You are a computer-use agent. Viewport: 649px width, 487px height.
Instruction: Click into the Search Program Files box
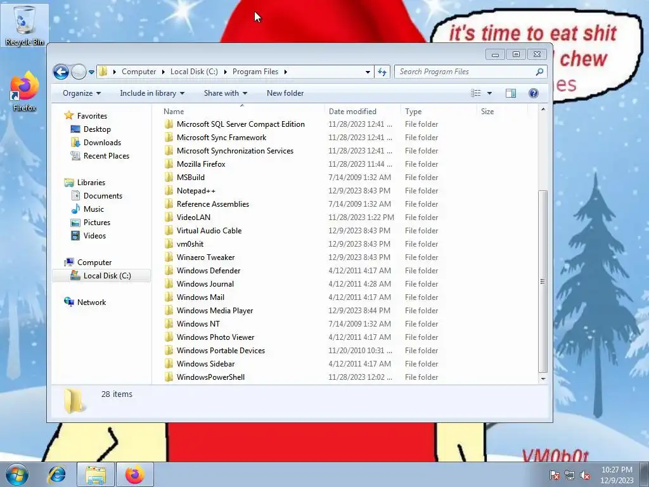pos(471,72)
